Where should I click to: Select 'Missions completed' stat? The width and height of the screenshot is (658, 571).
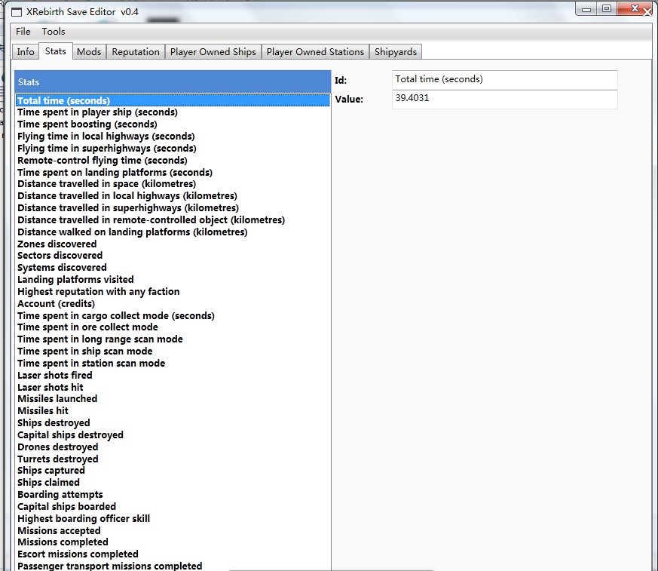coord(173,542)
